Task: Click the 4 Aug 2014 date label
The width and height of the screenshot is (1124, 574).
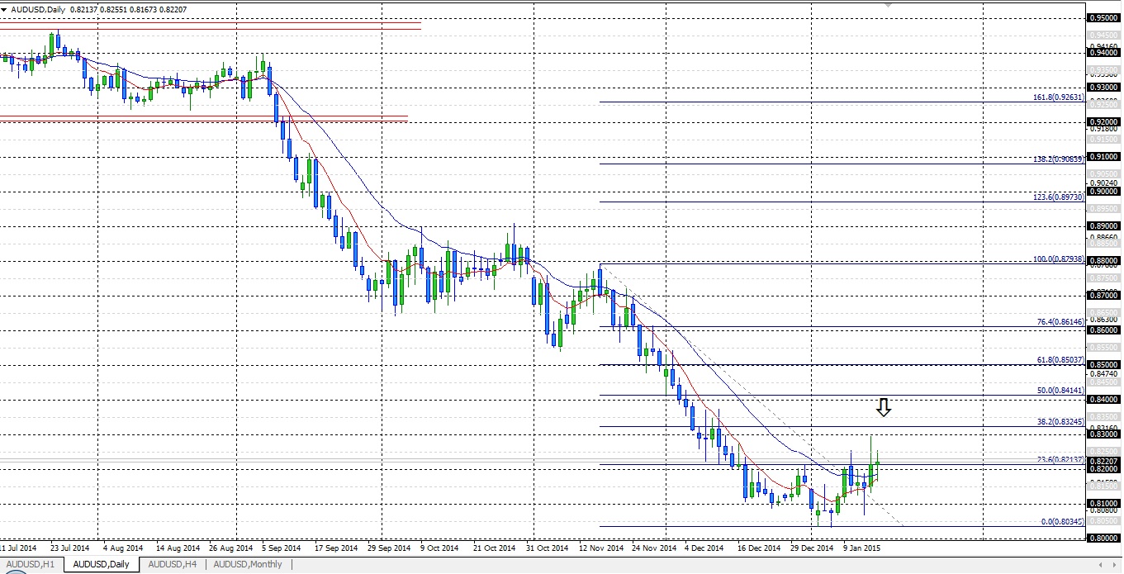Action: (123, 548)
